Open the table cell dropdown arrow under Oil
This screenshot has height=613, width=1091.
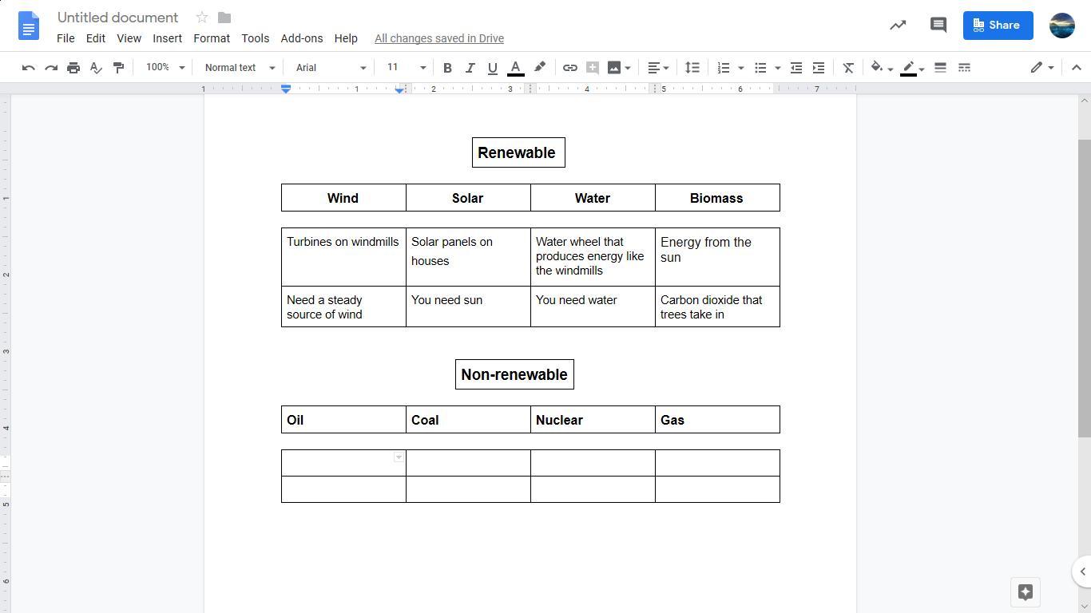tap(399, 457)
